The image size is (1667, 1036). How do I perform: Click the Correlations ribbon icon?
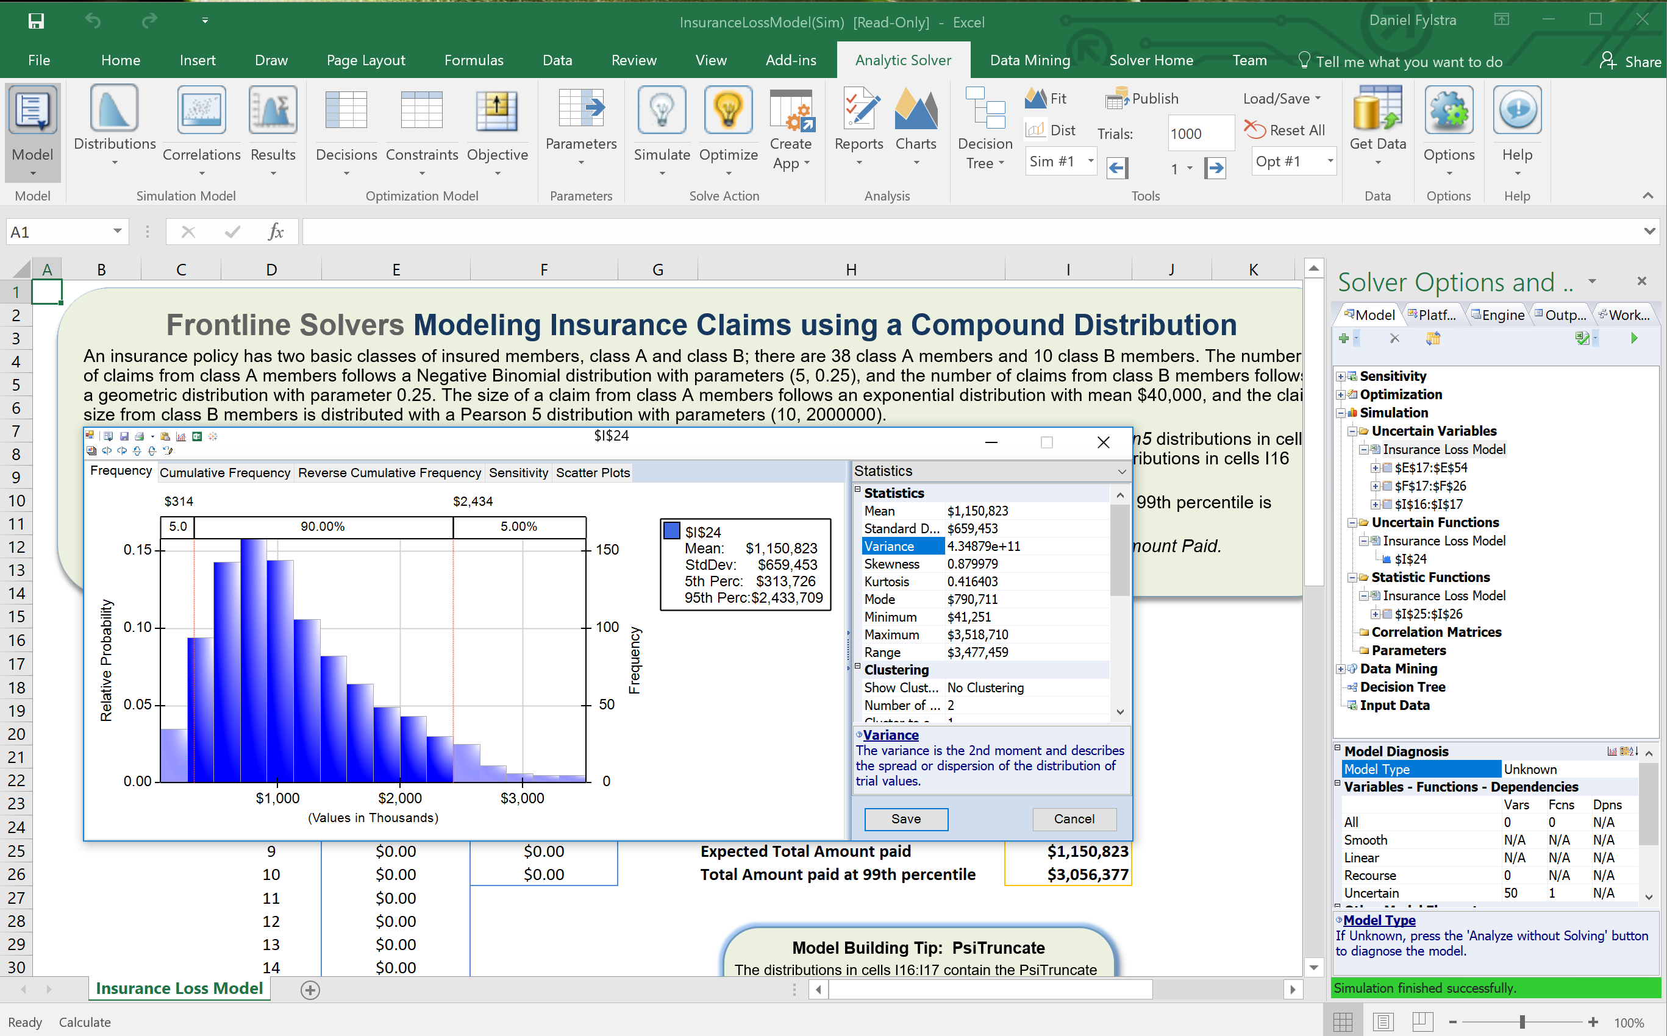201,111
